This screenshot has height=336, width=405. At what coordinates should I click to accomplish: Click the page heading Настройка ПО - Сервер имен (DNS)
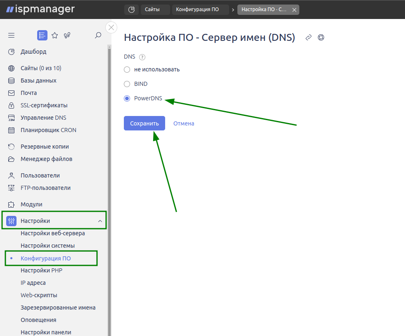[x=209, y=38]
